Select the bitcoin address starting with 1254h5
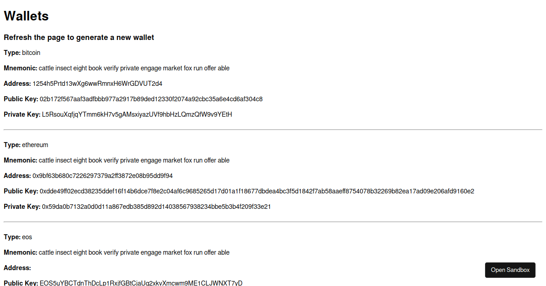The width and height of the screenshot is (546, 286). point(96,84)
